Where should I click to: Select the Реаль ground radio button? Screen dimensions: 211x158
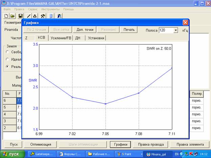[7, 67]
